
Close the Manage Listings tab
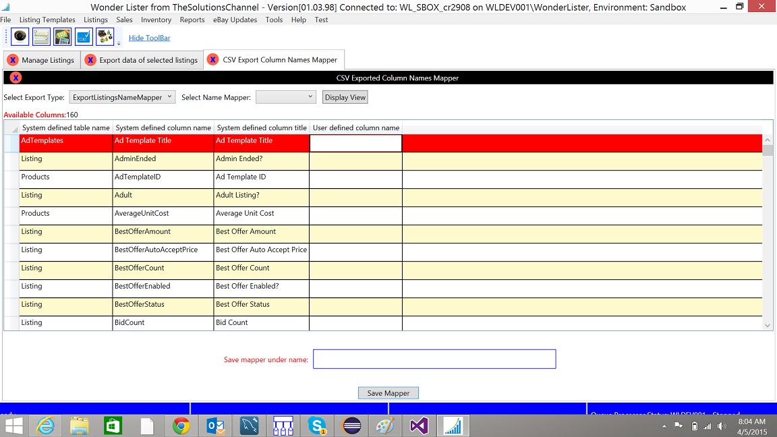tap(13, 60)
